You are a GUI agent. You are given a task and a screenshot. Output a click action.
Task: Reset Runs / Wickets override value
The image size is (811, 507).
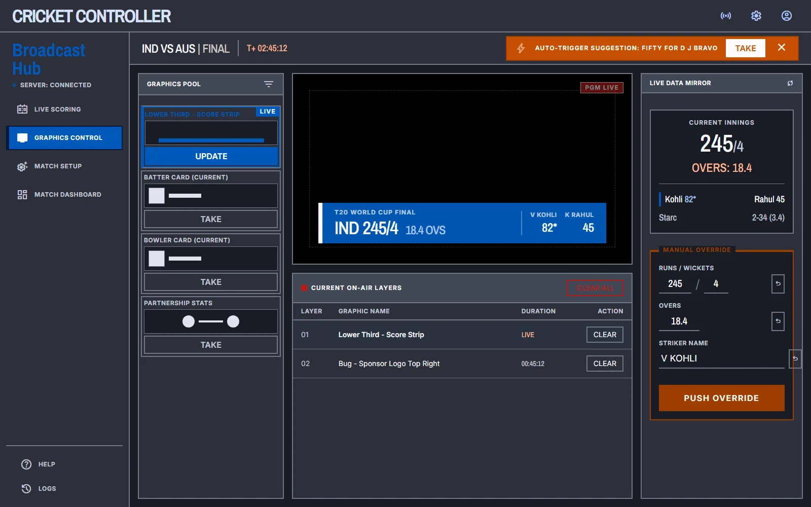[778, 284]
